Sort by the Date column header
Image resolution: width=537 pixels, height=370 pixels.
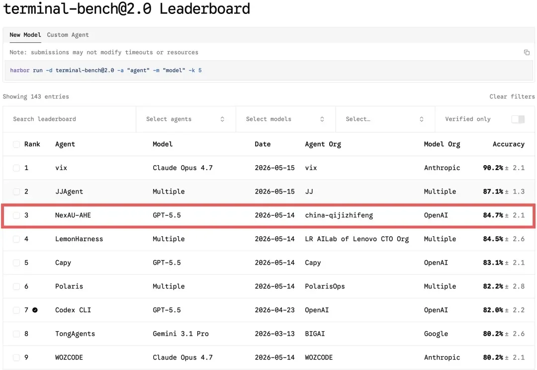pyautogui.click(x=263, y=144)
